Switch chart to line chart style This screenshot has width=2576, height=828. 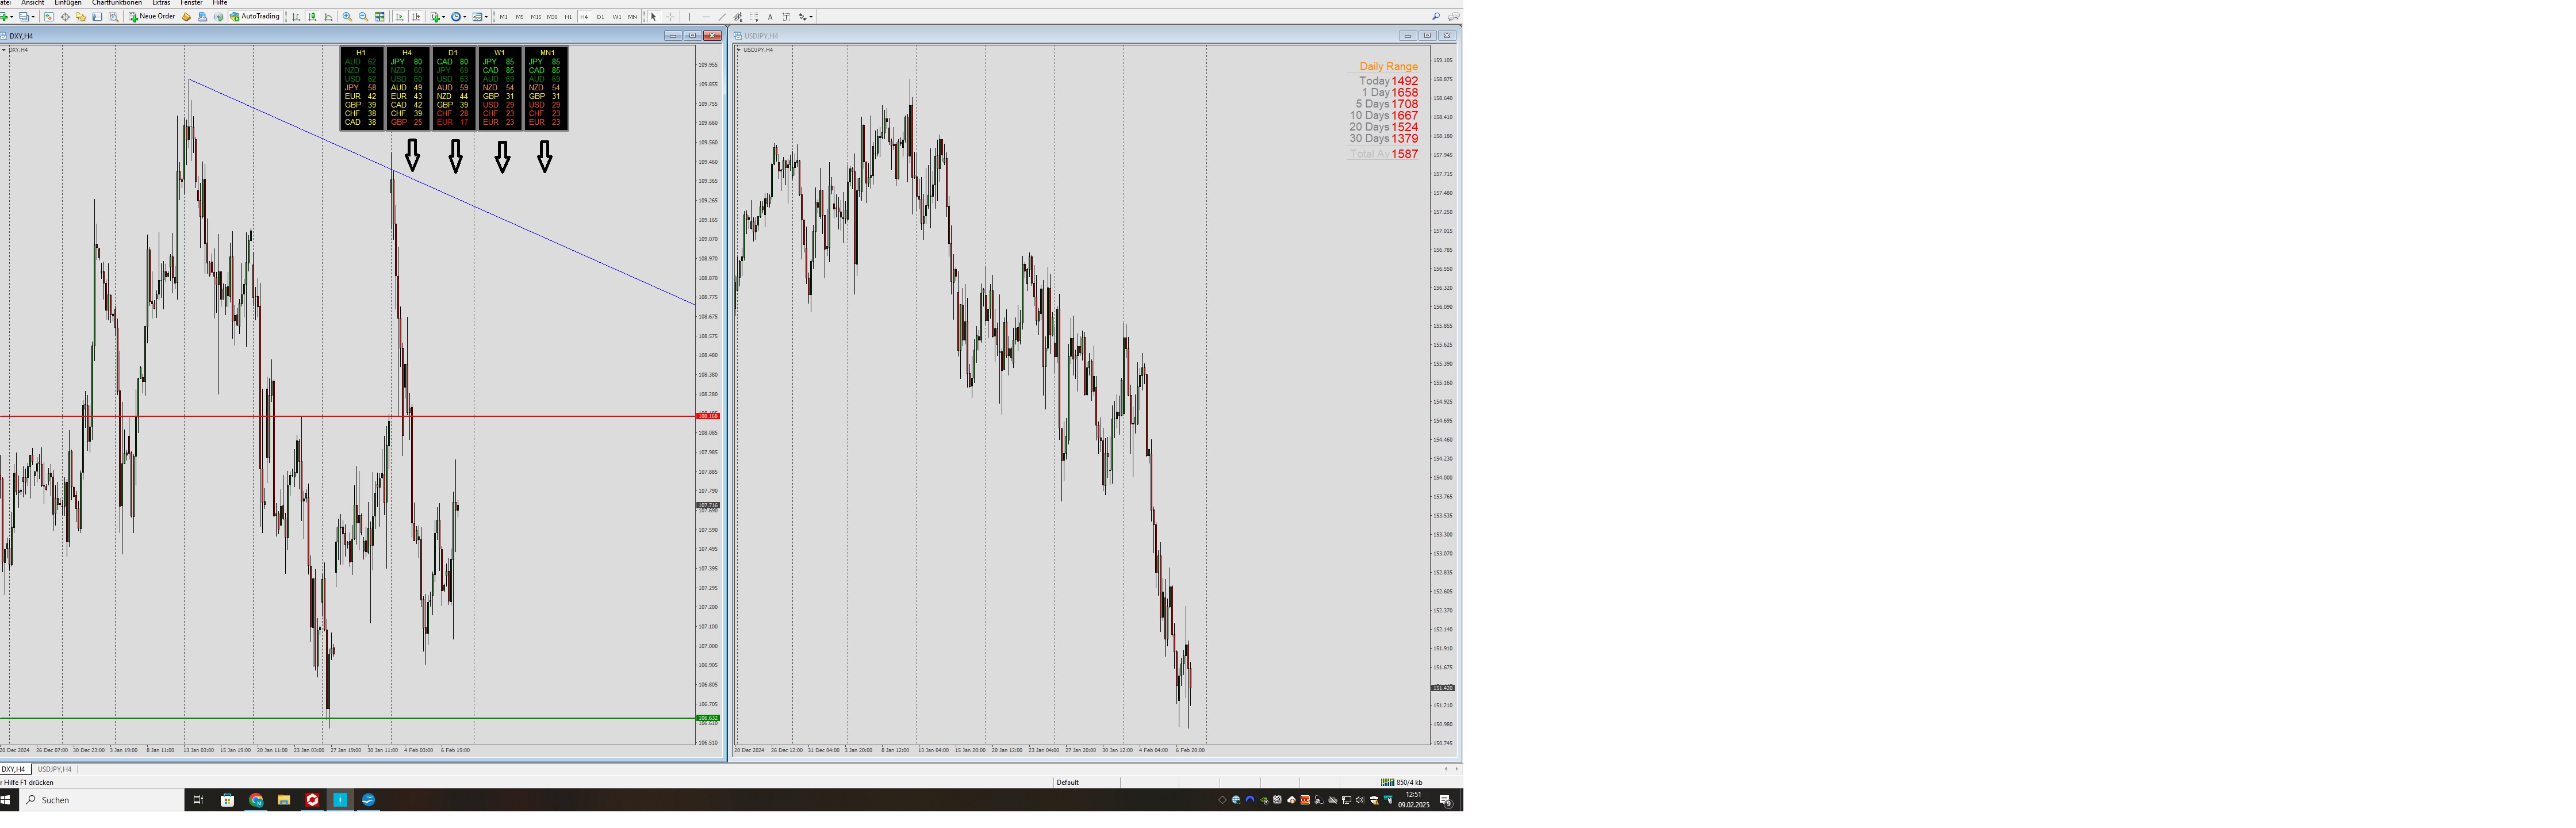pos(328,17)
